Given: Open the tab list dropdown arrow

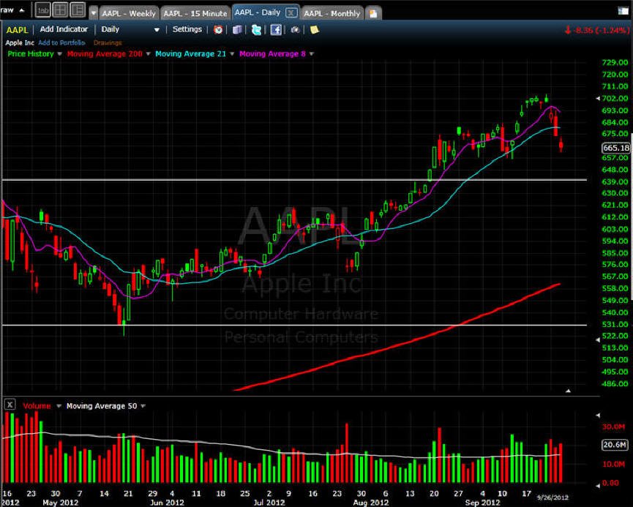Looking at the screenshot, I should (93, 13).
